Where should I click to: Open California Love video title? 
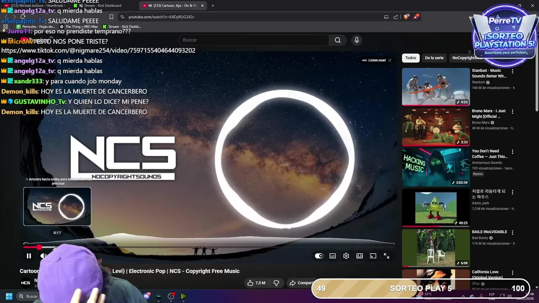click(x=487, y=274)
